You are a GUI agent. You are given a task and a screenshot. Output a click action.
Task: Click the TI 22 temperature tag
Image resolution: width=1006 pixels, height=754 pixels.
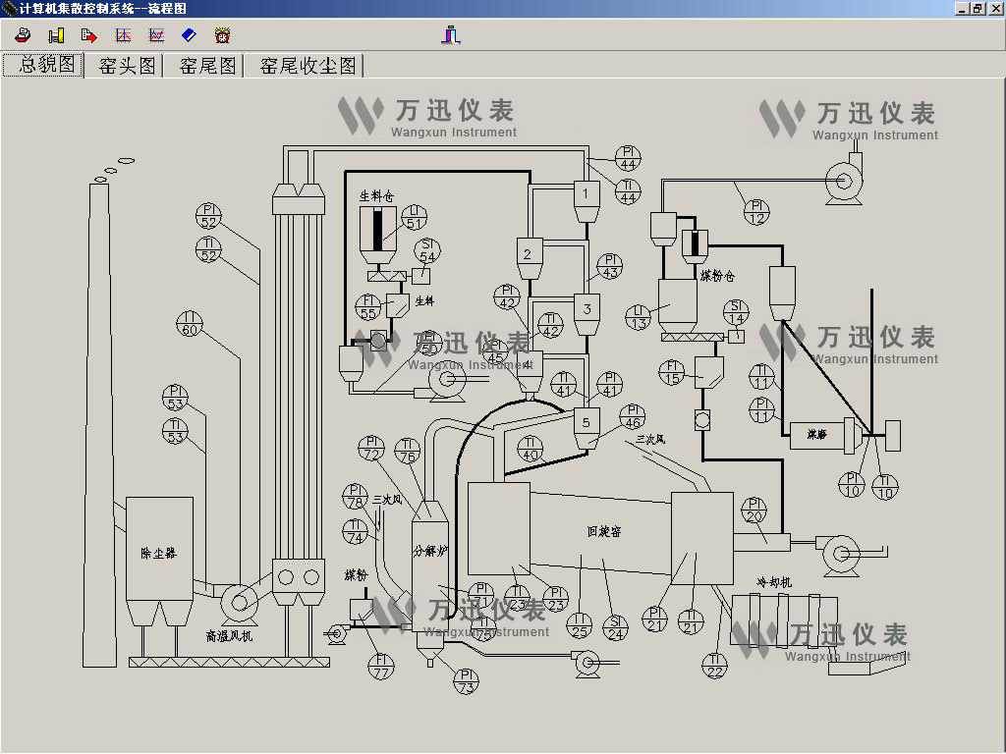coord(715,665)
